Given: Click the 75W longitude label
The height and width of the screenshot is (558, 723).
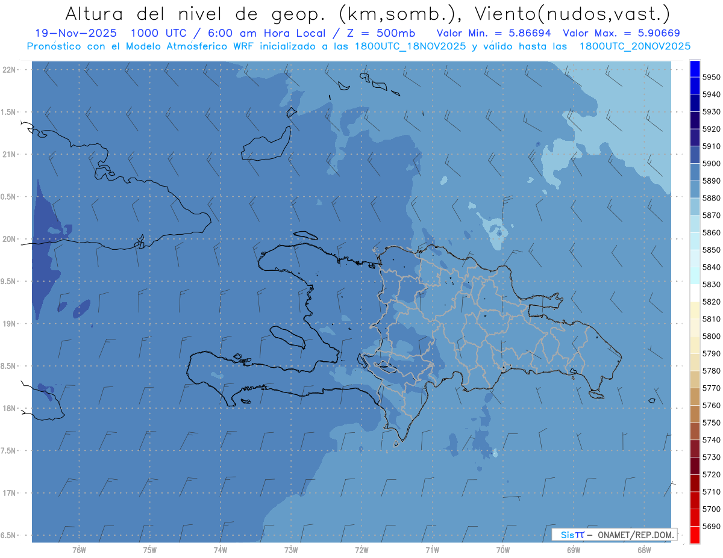Looking at the screenshot, I should click(x=150, y=550).
